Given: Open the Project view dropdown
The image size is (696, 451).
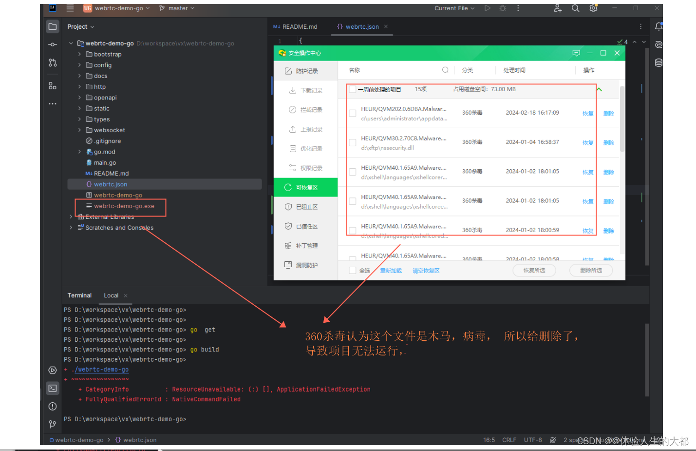Looking at the screenshot, I should click(81, 27).
